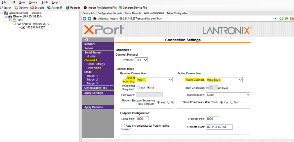Go forward with the browser forward arrow
The height and width of the screenshot is (142, 294).
(89, 19)
